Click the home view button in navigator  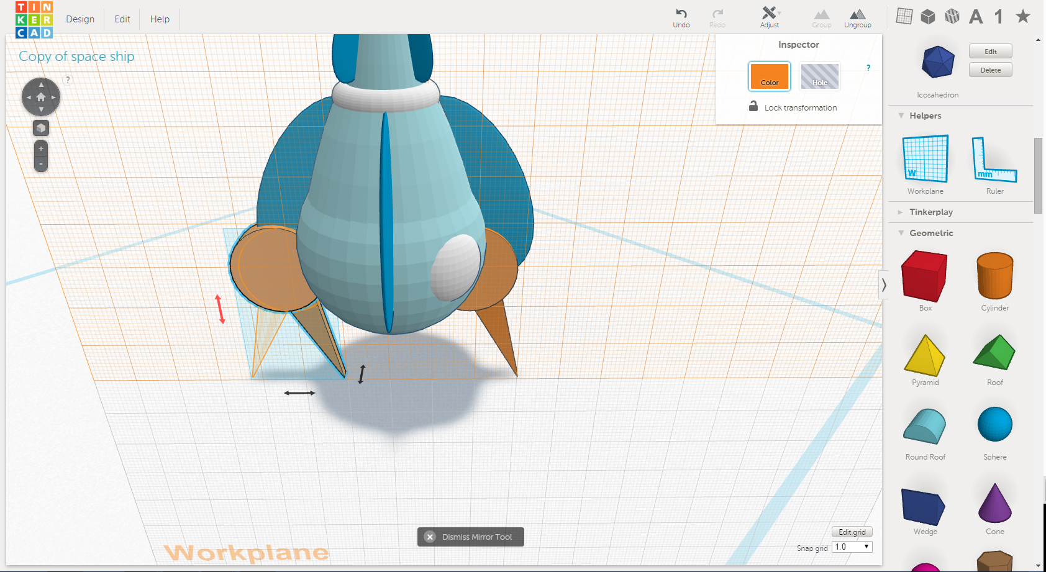coord(41,98)
